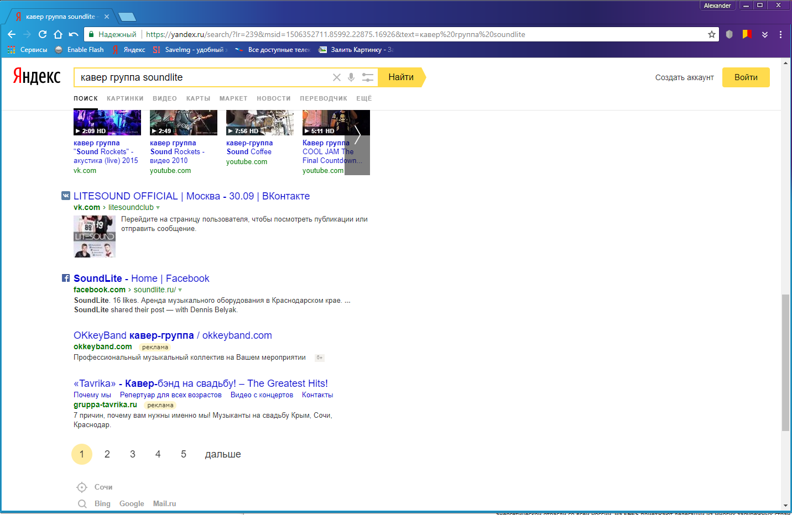Open the Enable Flash bookmark
This screenshot has width=792, height=515.
coord(80,50)
